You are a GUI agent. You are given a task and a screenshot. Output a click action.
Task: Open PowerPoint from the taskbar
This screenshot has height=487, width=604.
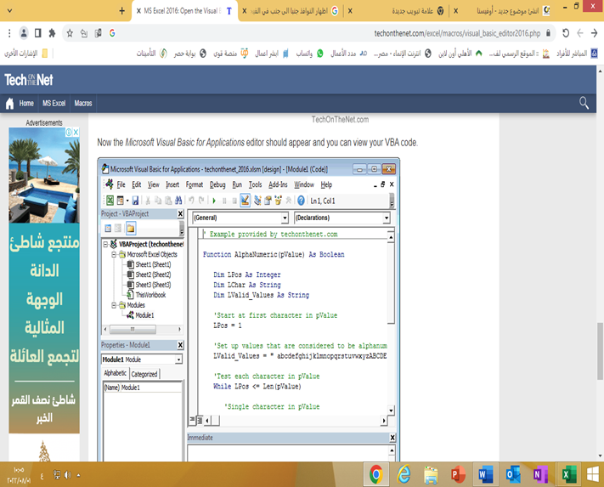[x=458, y=474]
